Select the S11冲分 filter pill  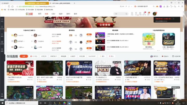pos(34,56)
